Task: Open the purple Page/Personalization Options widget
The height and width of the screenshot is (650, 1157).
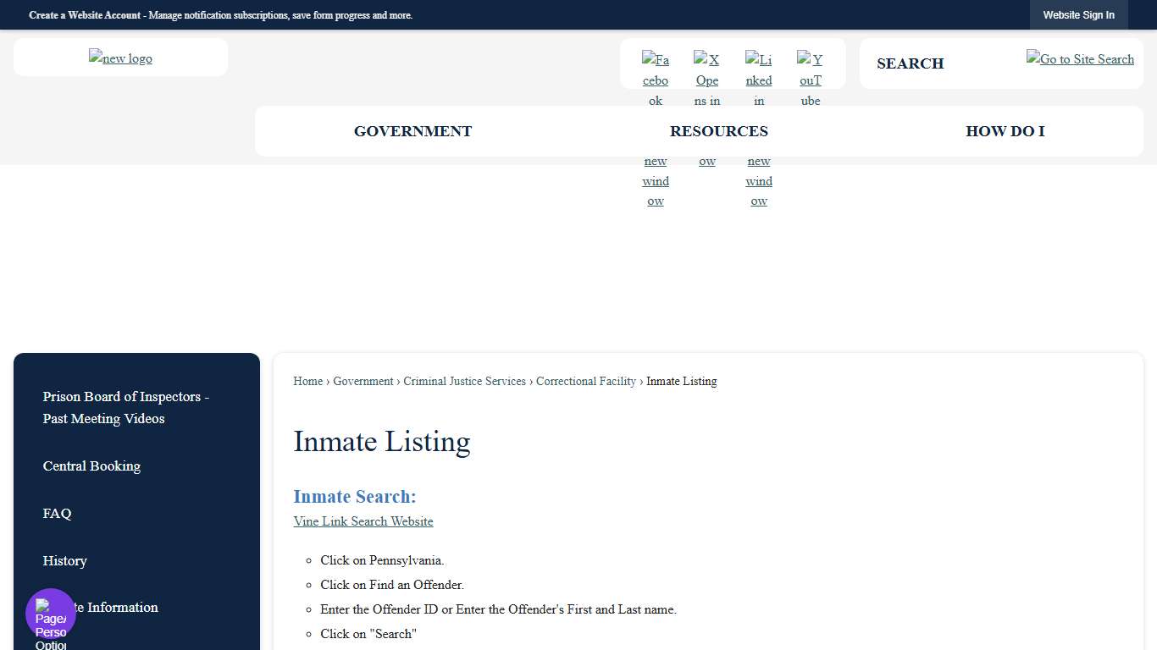Action: coord(50,614)
